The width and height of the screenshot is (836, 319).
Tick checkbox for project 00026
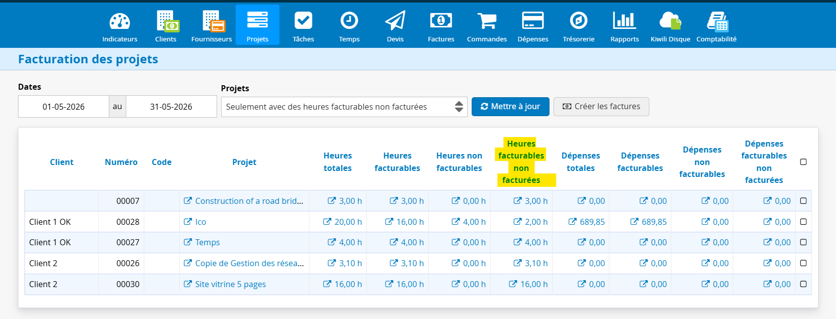tap(803, 263)
